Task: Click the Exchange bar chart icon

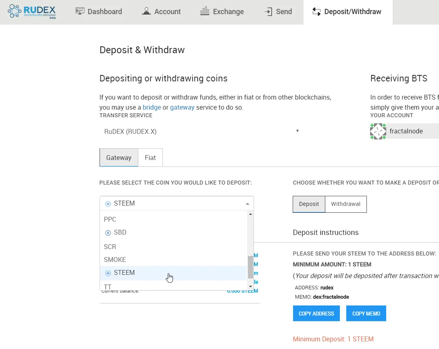Action: click(x=205, y=11)
